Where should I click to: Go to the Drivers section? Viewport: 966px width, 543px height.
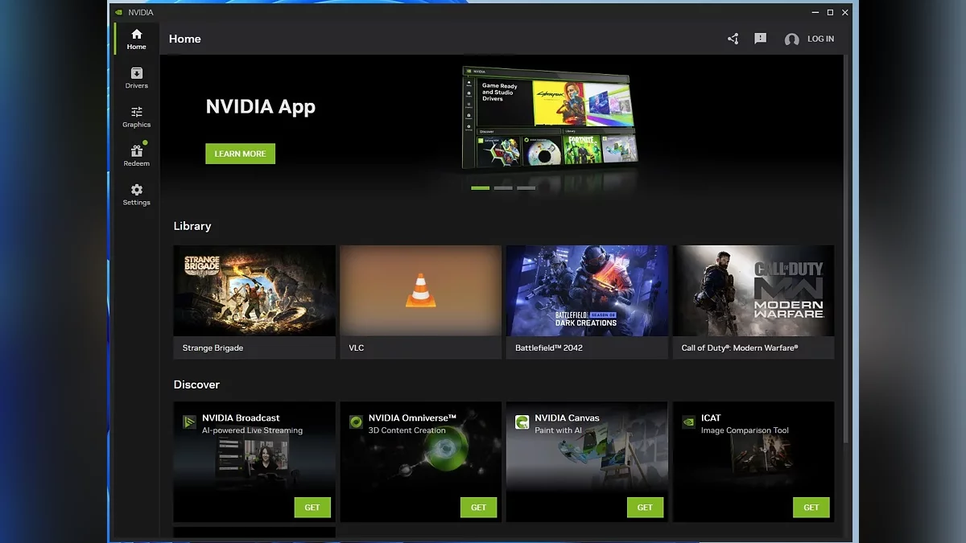[136, 78]
